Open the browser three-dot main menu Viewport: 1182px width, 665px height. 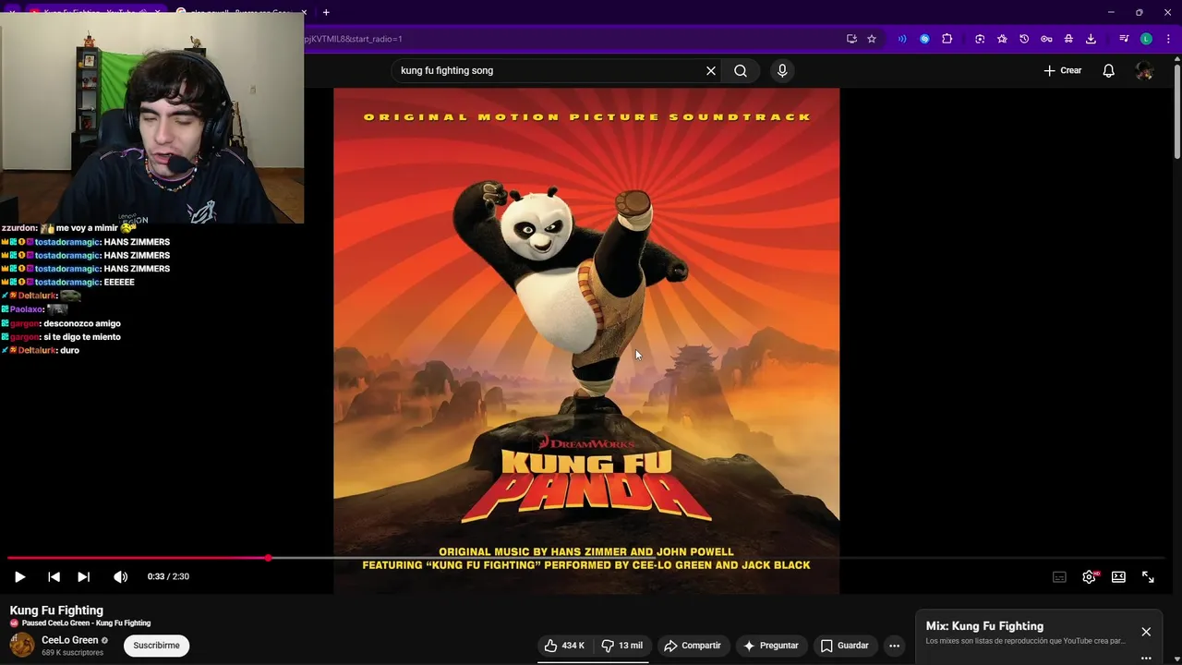coord(1168,39)
